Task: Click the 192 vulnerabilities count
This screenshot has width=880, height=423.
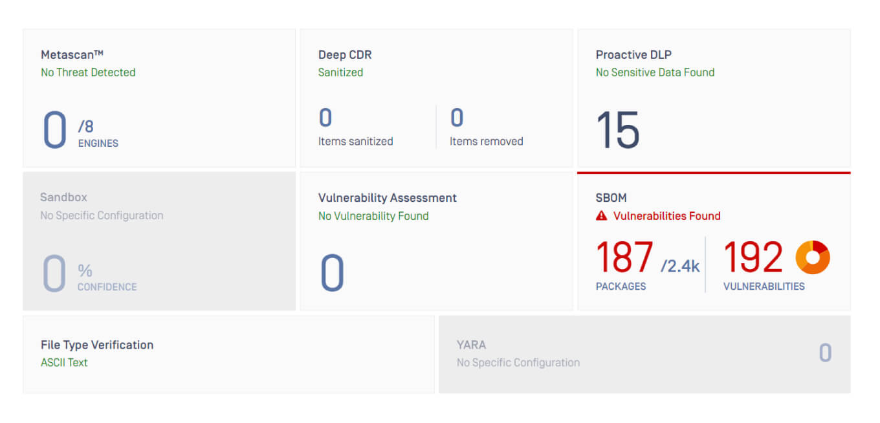Action: coord(753,257)
